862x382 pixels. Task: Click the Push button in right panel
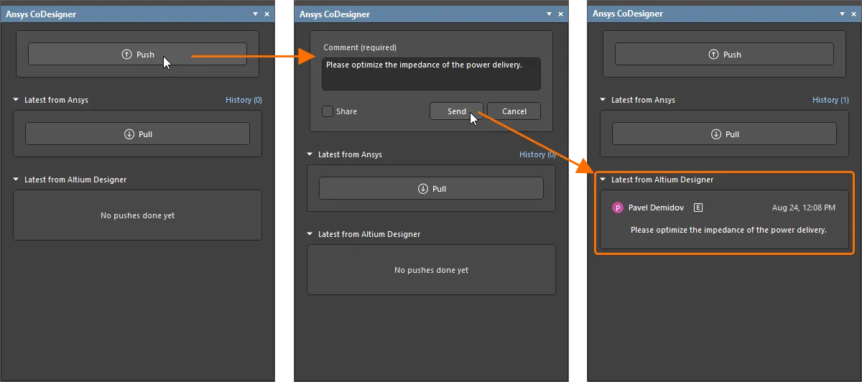pos(724,55)
